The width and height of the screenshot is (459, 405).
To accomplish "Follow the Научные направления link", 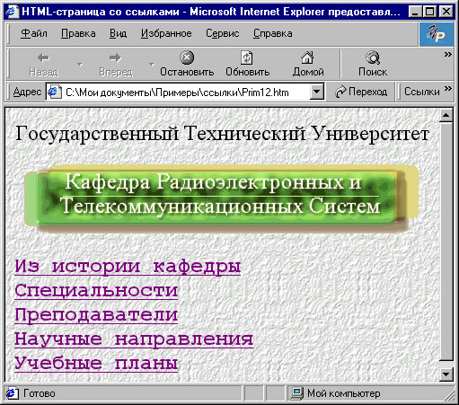I will pos(134,339).
